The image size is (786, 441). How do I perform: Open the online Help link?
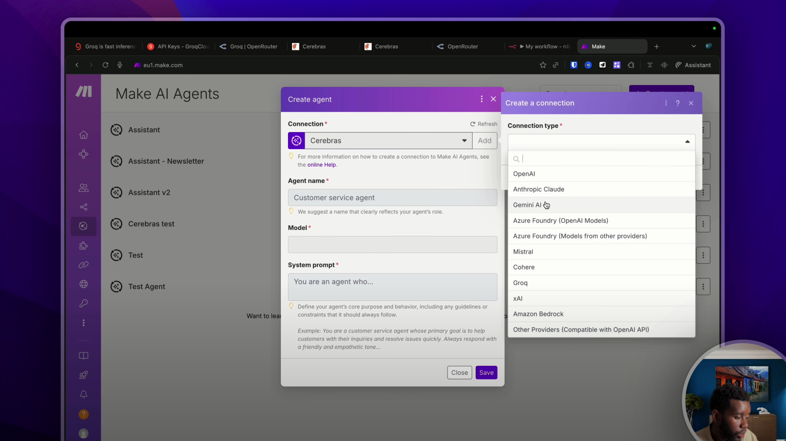point(321,165)
